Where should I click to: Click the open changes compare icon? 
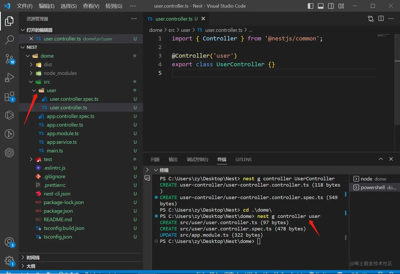[x=371, y=19]
